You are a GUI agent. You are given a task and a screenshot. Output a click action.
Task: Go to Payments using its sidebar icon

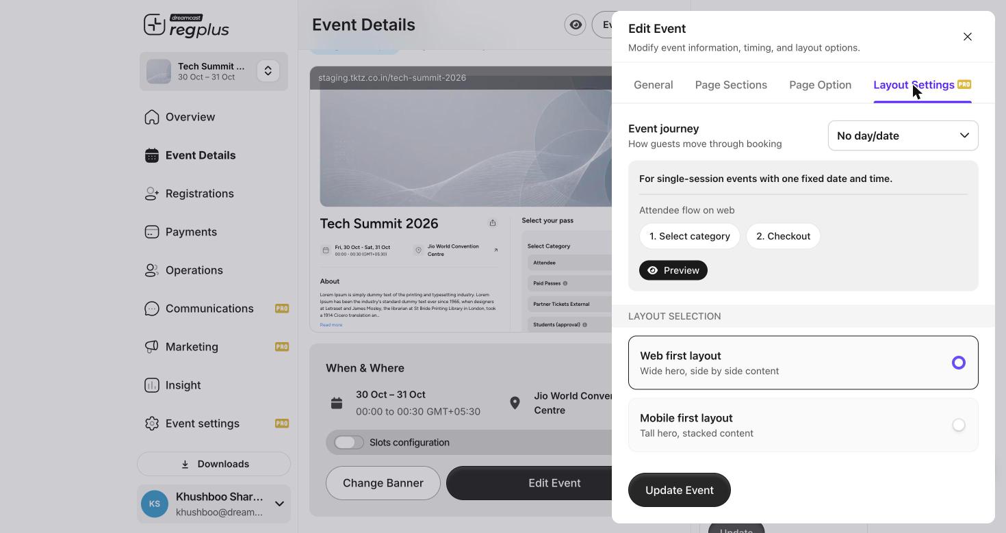click(152, 232)
